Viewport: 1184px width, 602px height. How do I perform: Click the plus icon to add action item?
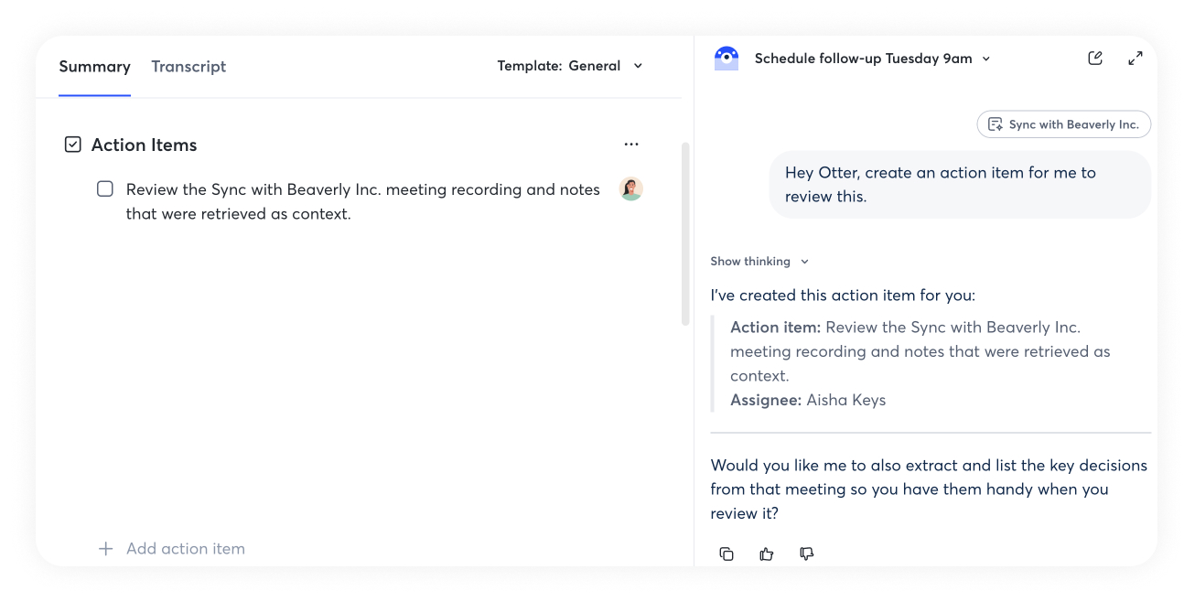[x=106, y=549]
